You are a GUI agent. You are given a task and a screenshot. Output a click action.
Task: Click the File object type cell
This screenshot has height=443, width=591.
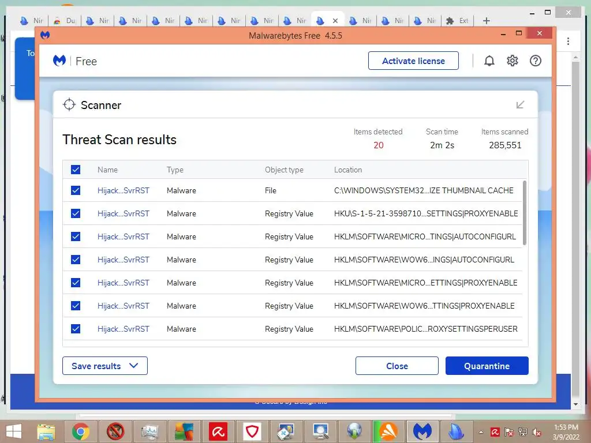coord(270,190)
